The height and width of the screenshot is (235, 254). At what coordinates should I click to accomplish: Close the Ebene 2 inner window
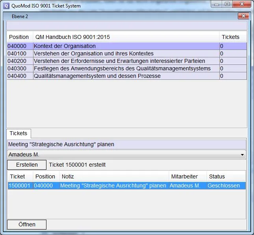pyautogui.click(x=243, y=16)
